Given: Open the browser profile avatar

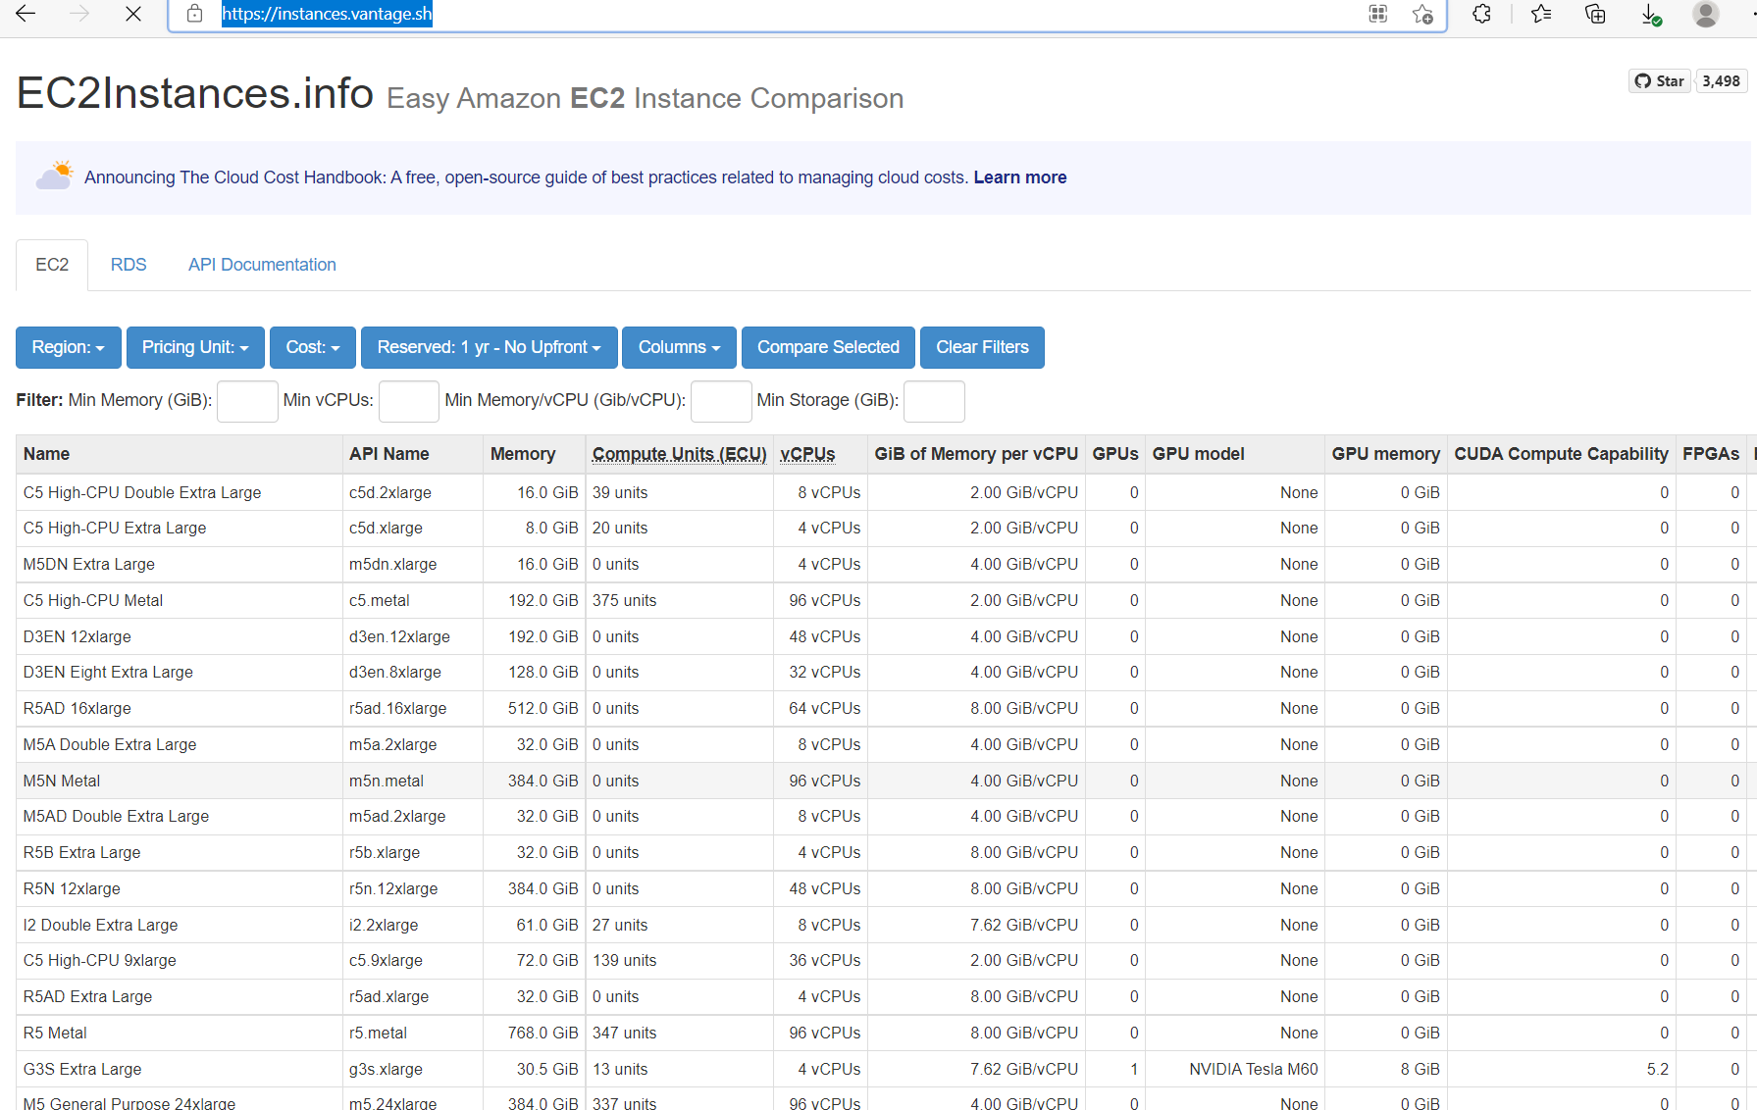Looking at the screenshot, I should (x=1706, y=14).
